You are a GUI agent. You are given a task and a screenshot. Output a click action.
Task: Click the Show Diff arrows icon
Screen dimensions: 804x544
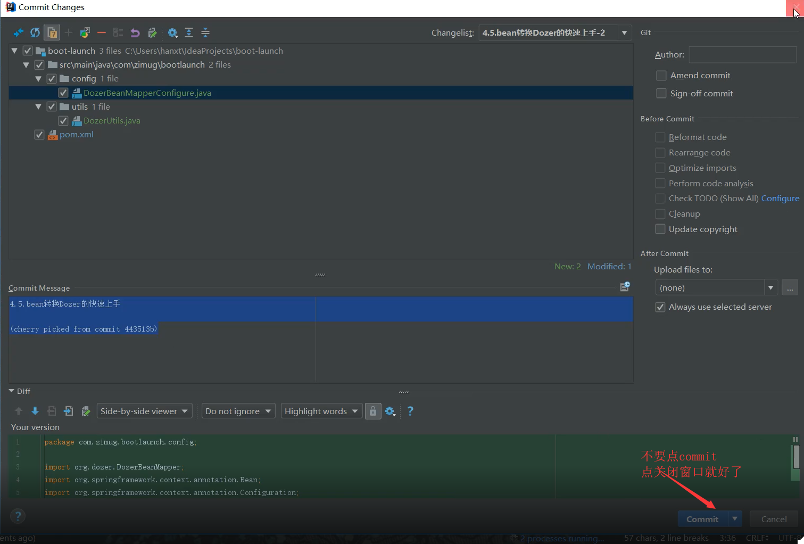pyautogui.click(x=18, y=33)
